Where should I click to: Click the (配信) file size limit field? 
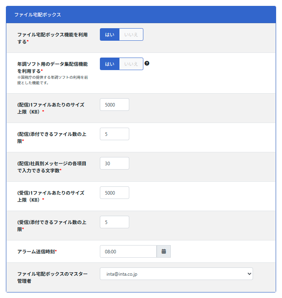pos(114,105)
